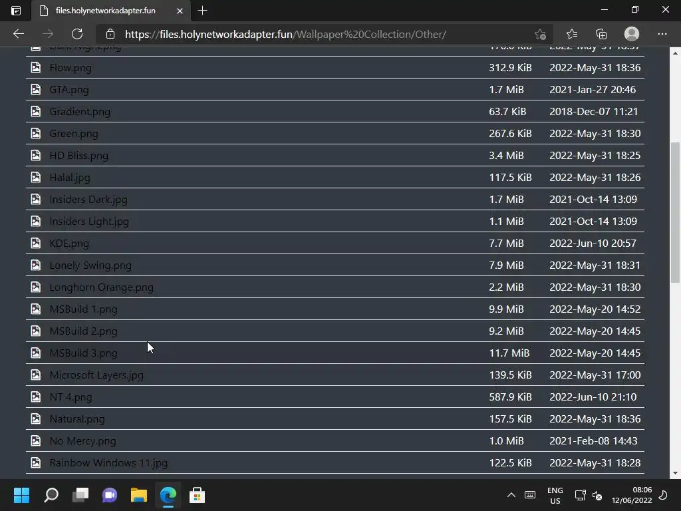681x511 pixels.
Task: Click the page vertical scrollbar thumb
Action: (x=676, y=212)
